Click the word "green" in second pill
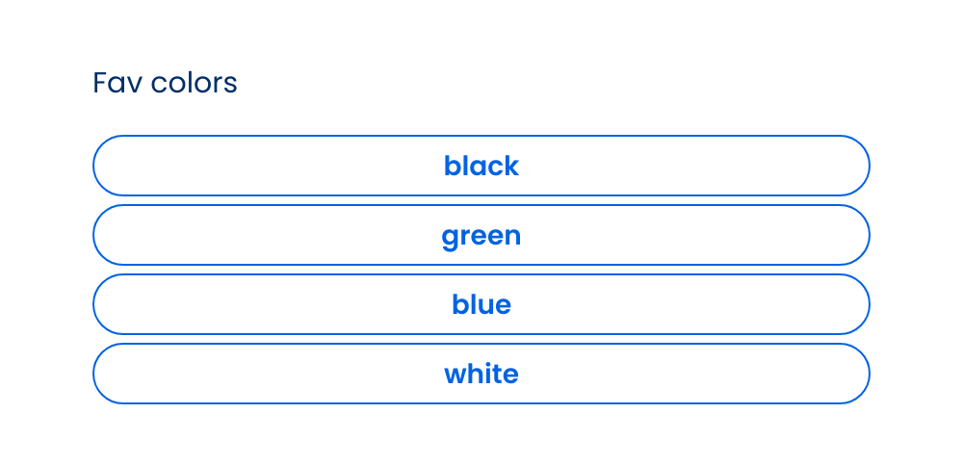963x466 pixels. (481, 237)
